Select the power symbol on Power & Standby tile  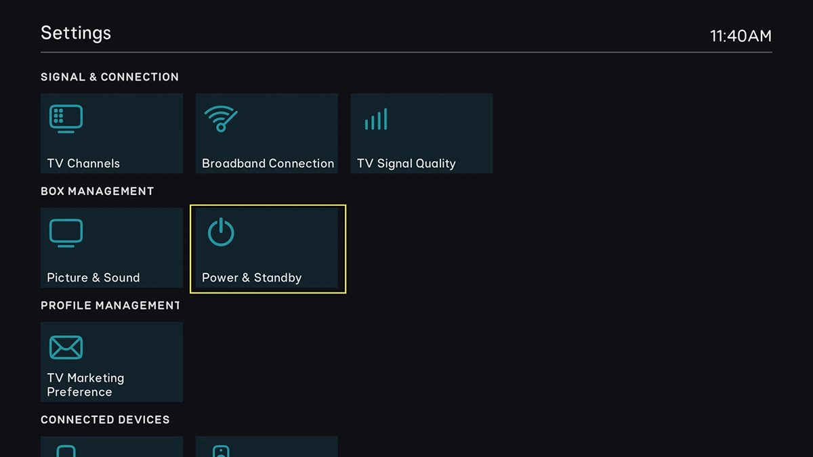(220, 230)
